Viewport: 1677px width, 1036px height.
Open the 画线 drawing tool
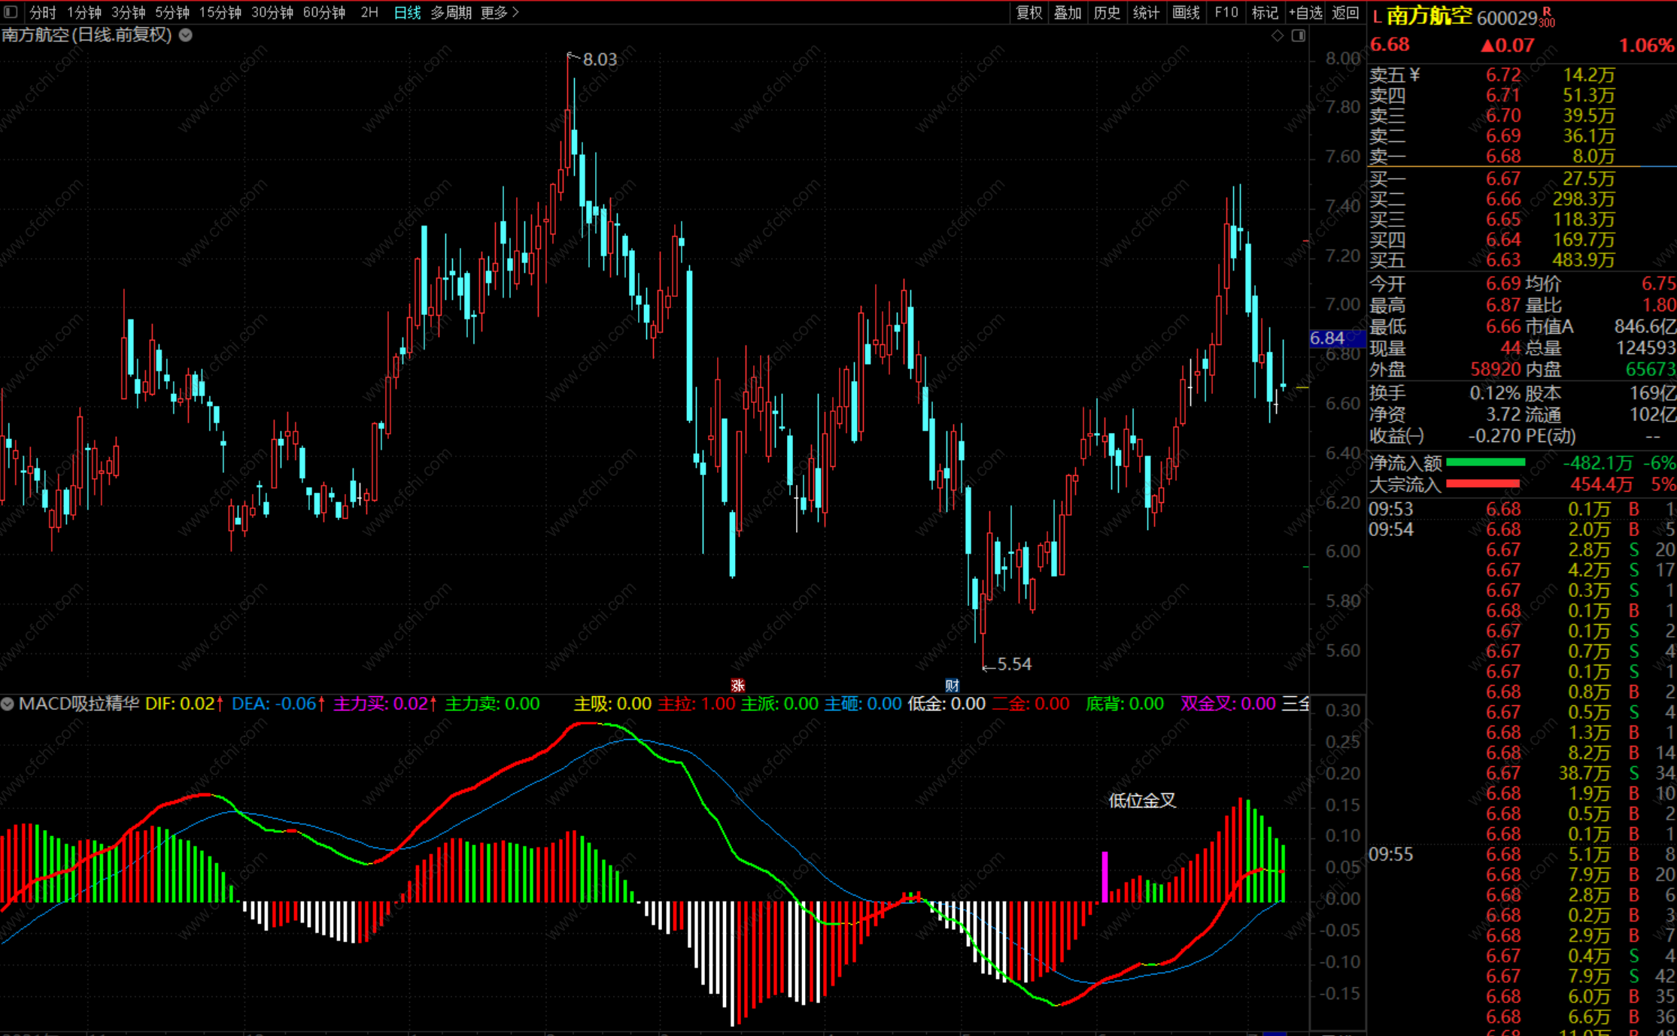(x=1186, y=12)
